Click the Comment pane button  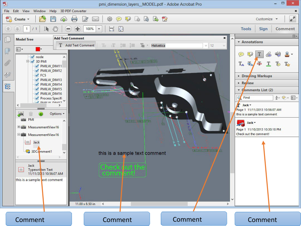285,29
